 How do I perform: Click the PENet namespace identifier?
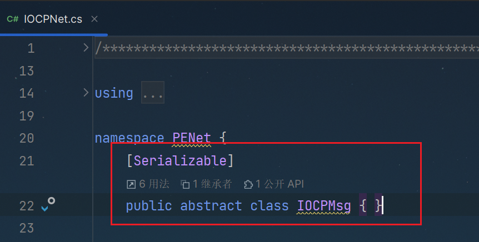pos(192,138)
